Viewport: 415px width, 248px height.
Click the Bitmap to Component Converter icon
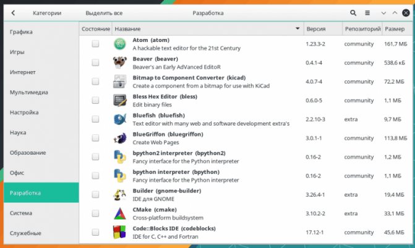[x=120, y=82]
